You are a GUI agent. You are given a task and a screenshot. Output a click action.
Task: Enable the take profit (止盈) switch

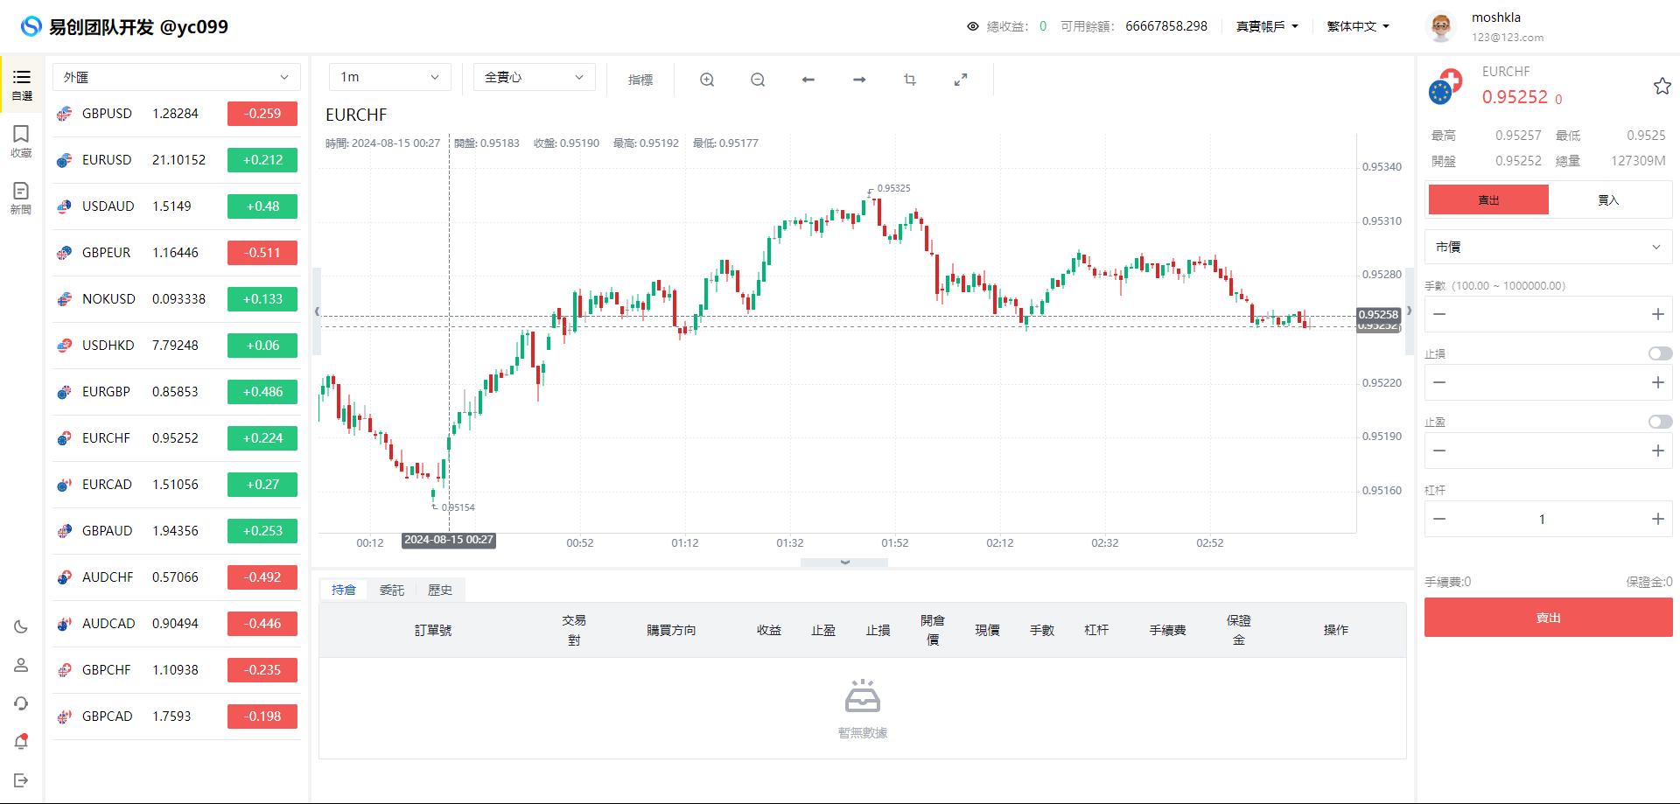1660,422
